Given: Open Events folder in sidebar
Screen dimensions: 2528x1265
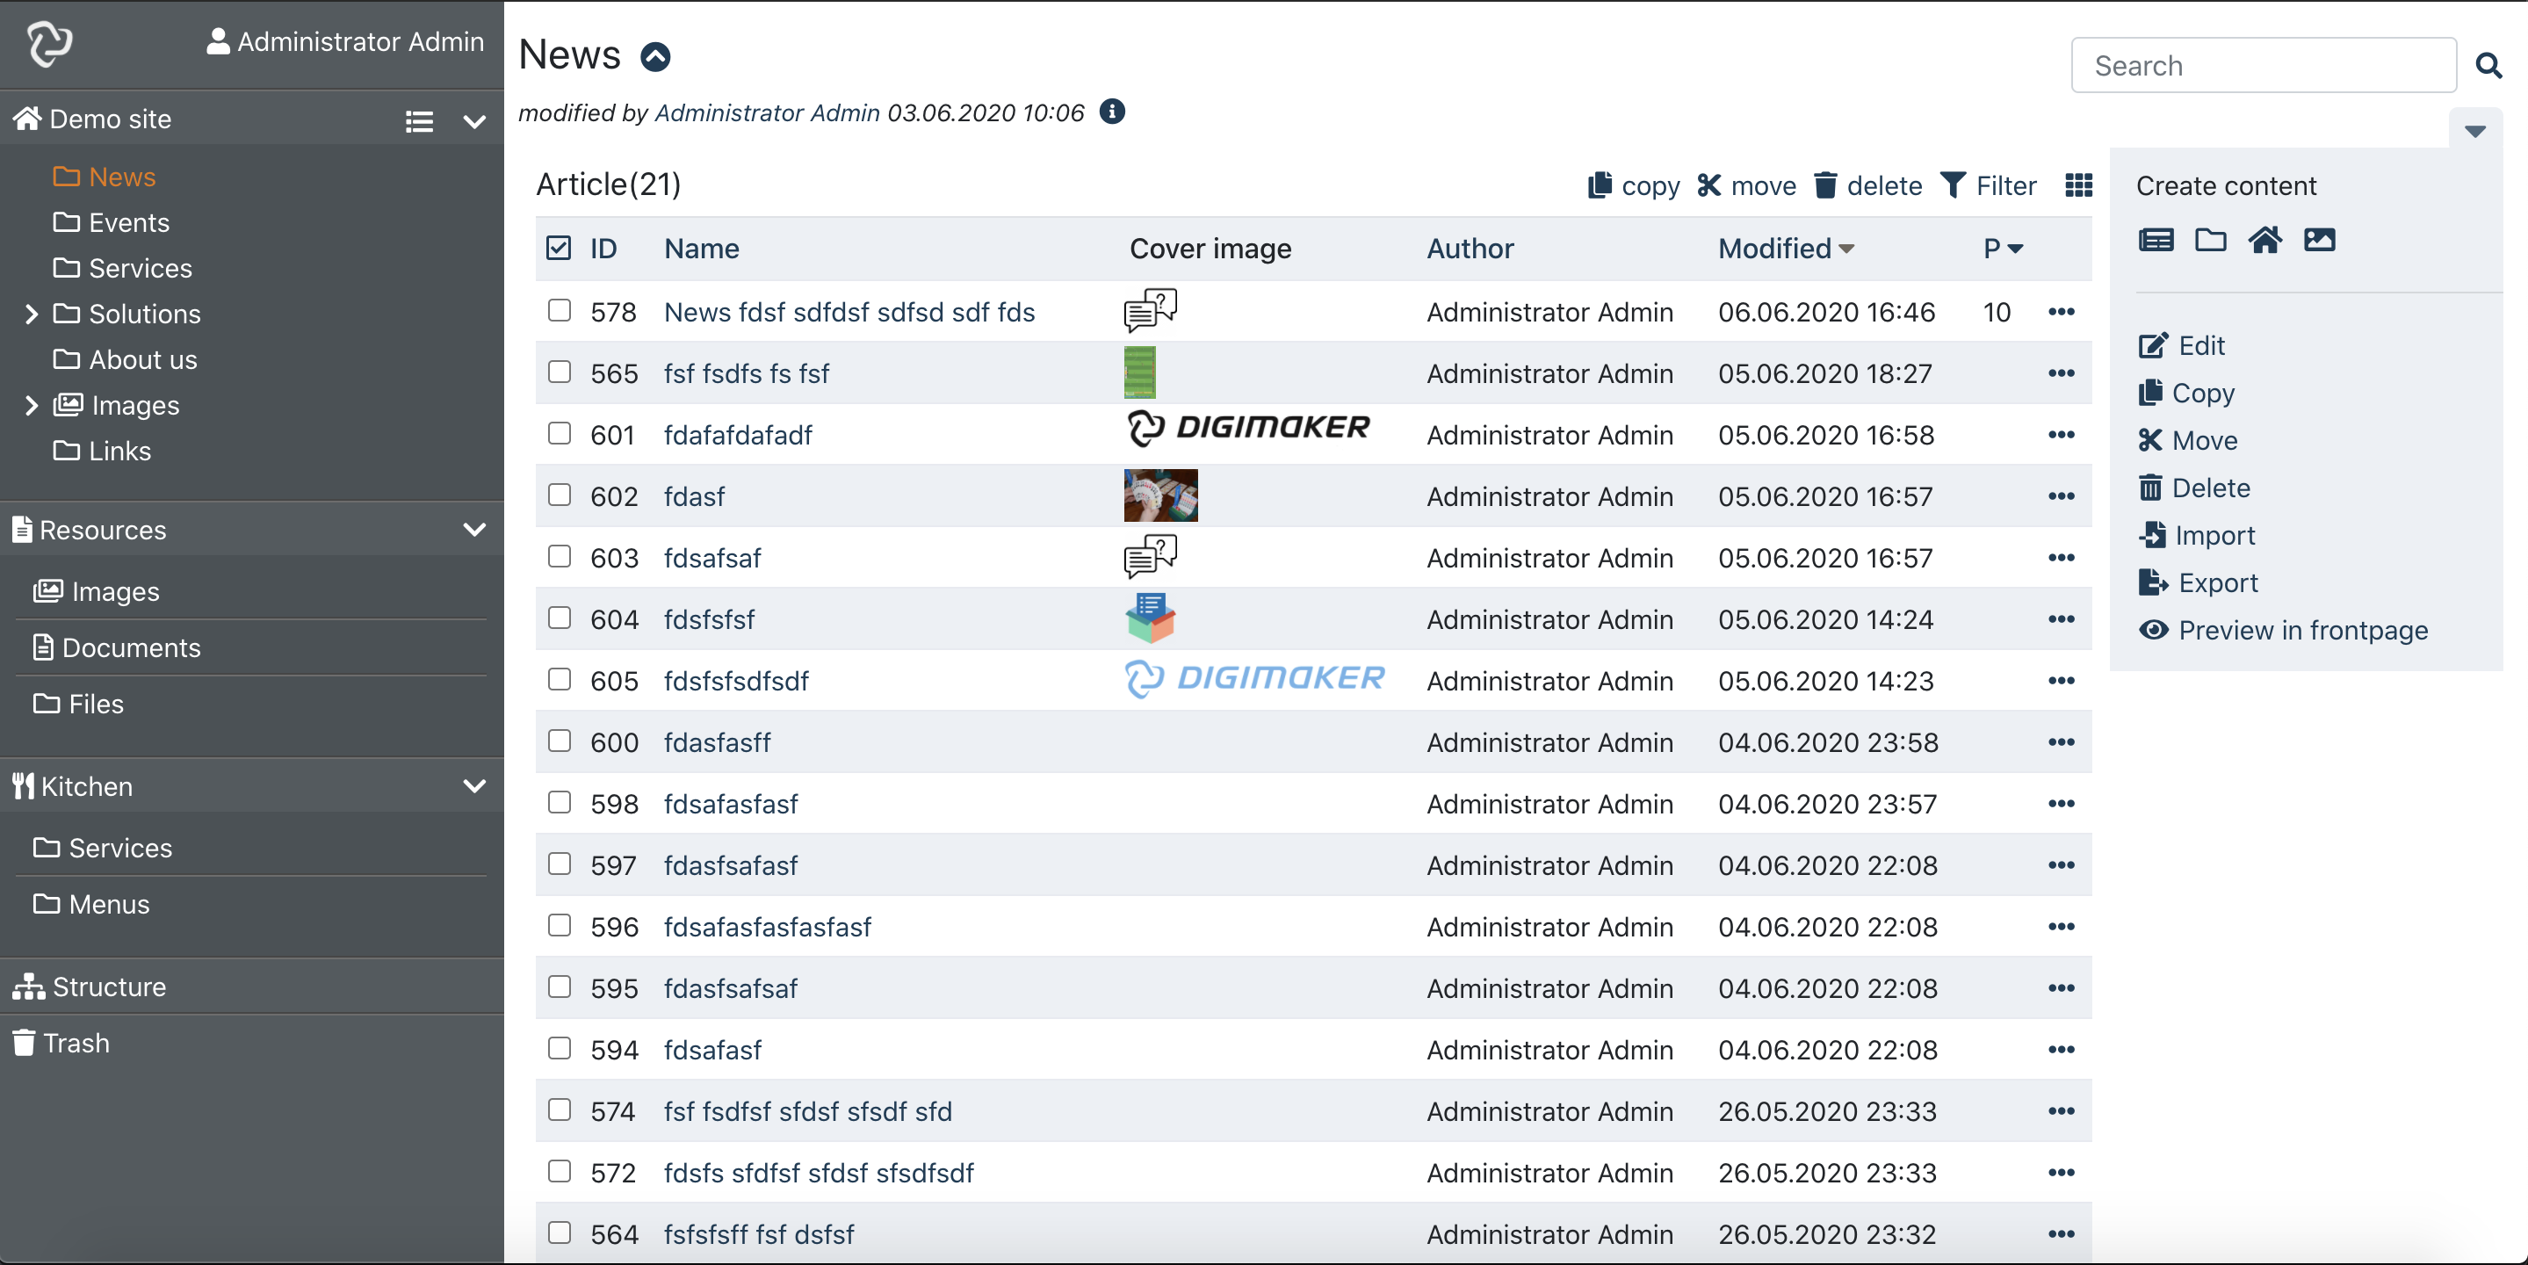Looking at the screenshot, I should point(128,223).
